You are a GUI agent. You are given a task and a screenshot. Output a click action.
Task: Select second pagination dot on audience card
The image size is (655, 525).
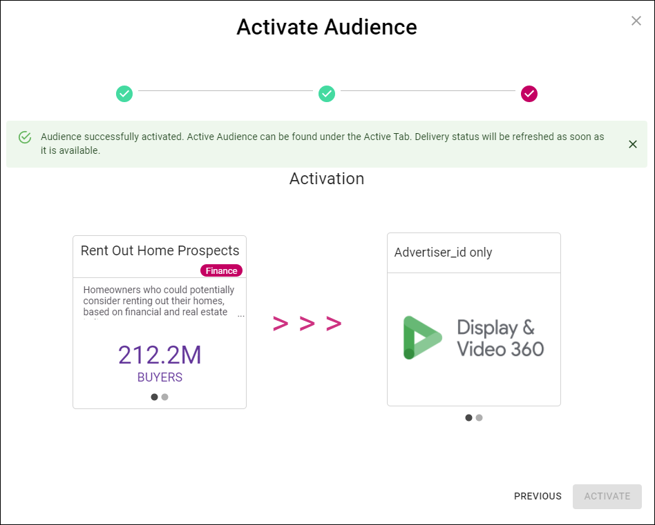tap(165, 397)
